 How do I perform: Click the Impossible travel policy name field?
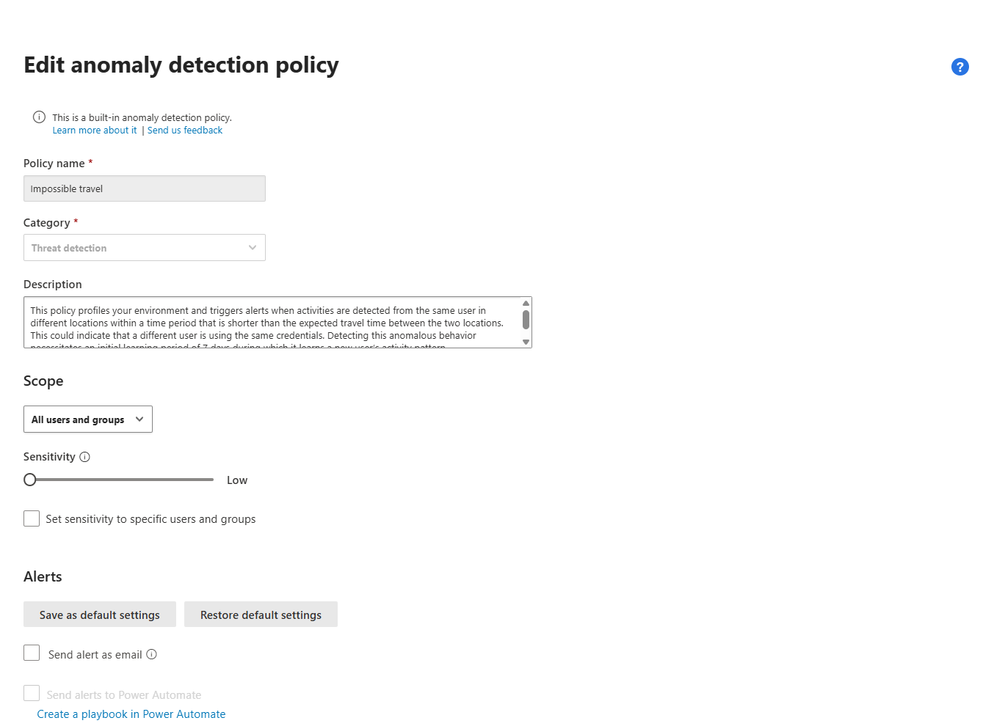tap(144, 188)
